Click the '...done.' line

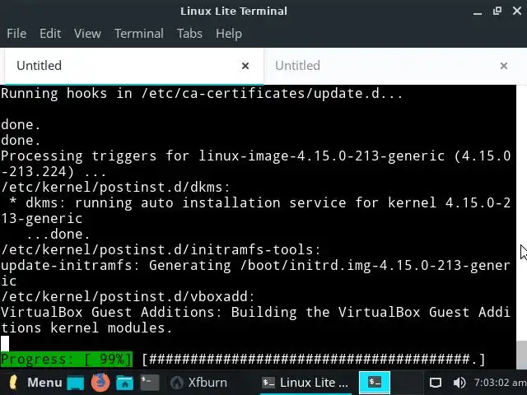(x=58, y=234)
